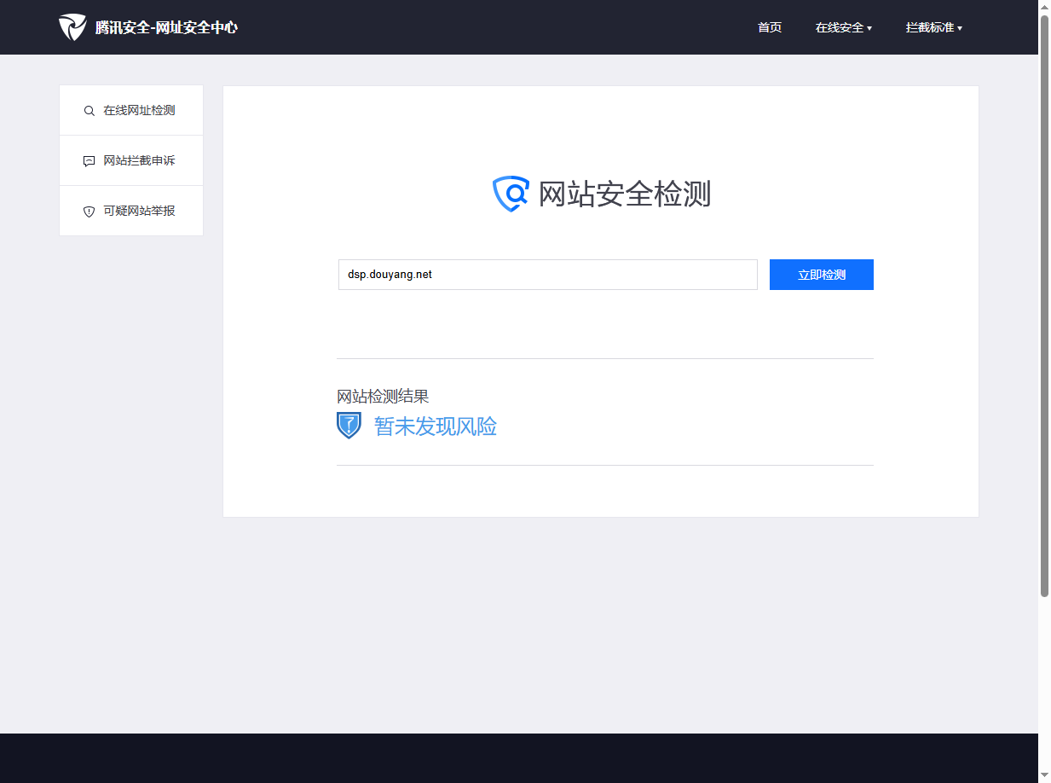Screen dimensions: 1051x783
Task: Expand the 拦截标准 dropdown menu
Action: (x=933, y=27)
